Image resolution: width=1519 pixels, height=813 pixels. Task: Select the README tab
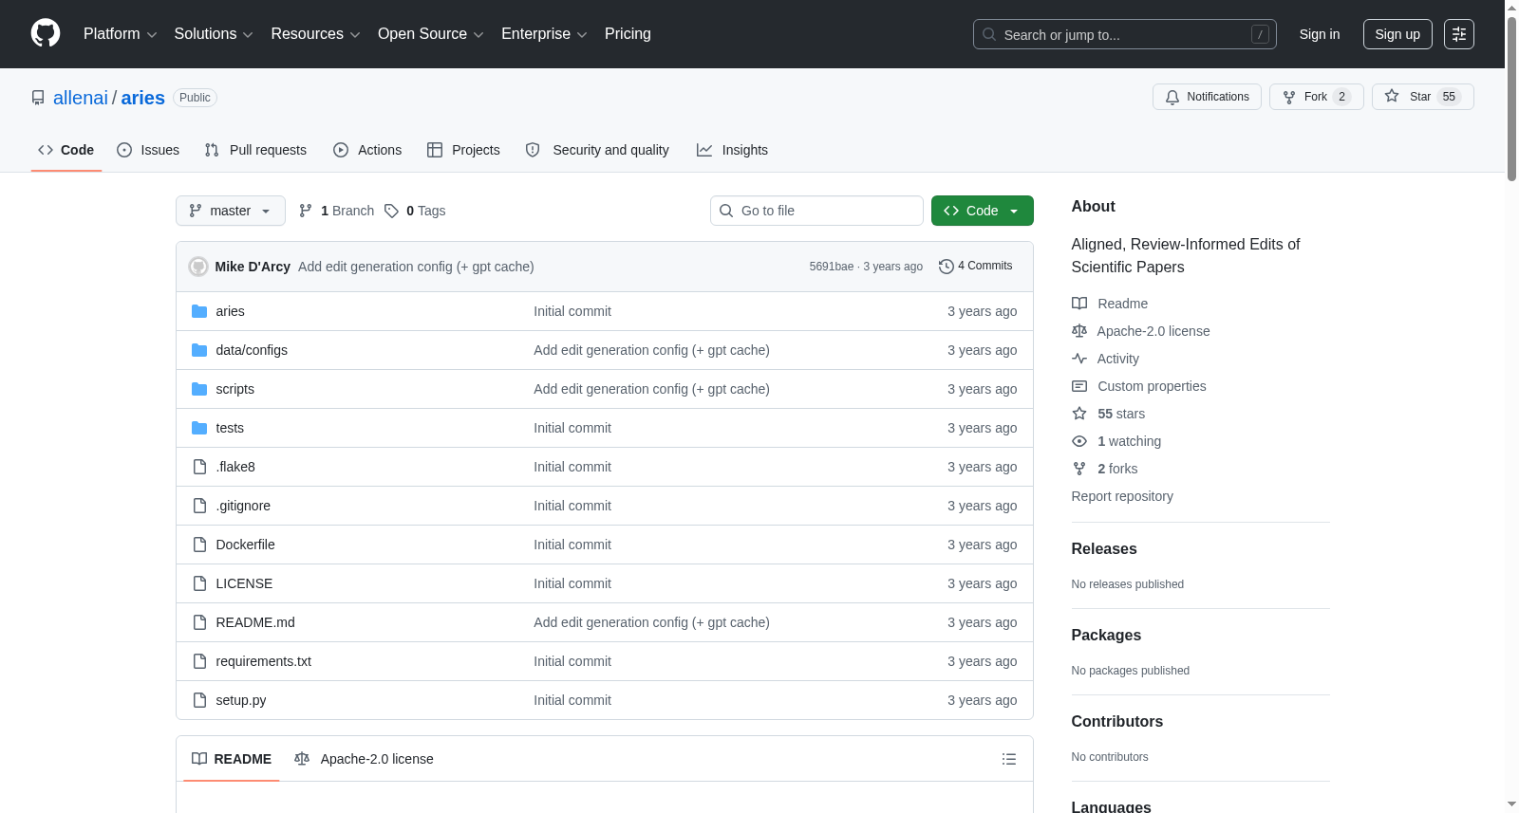[232, 759]
